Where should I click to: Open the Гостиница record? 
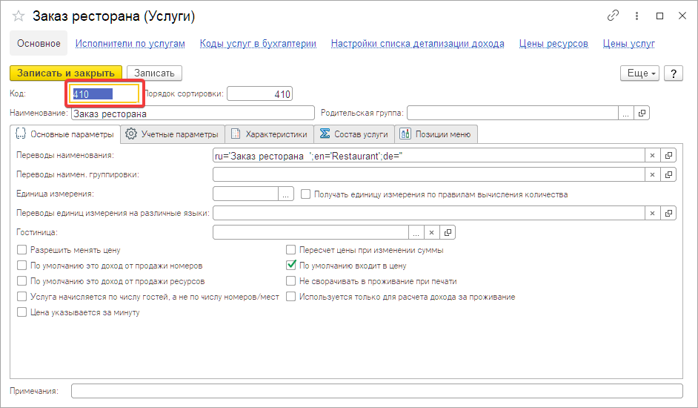(448, 232)
